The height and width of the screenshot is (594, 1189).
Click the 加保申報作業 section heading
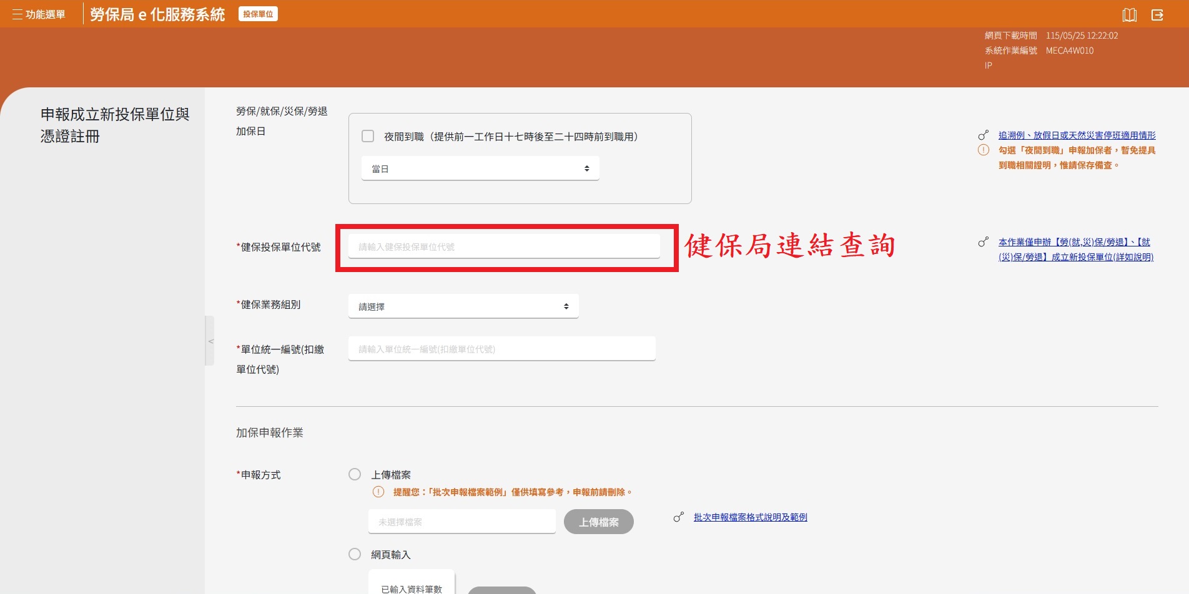[x=269, y=432]
